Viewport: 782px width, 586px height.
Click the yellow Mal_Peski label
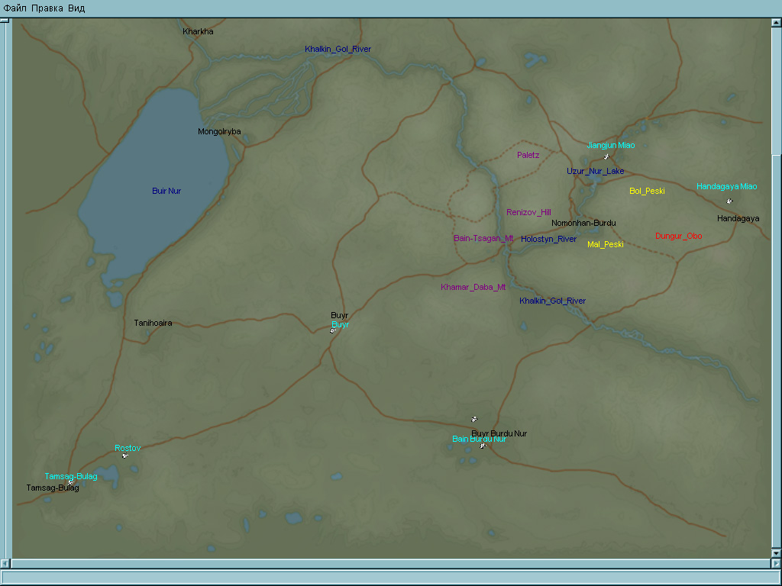point(606,244)
